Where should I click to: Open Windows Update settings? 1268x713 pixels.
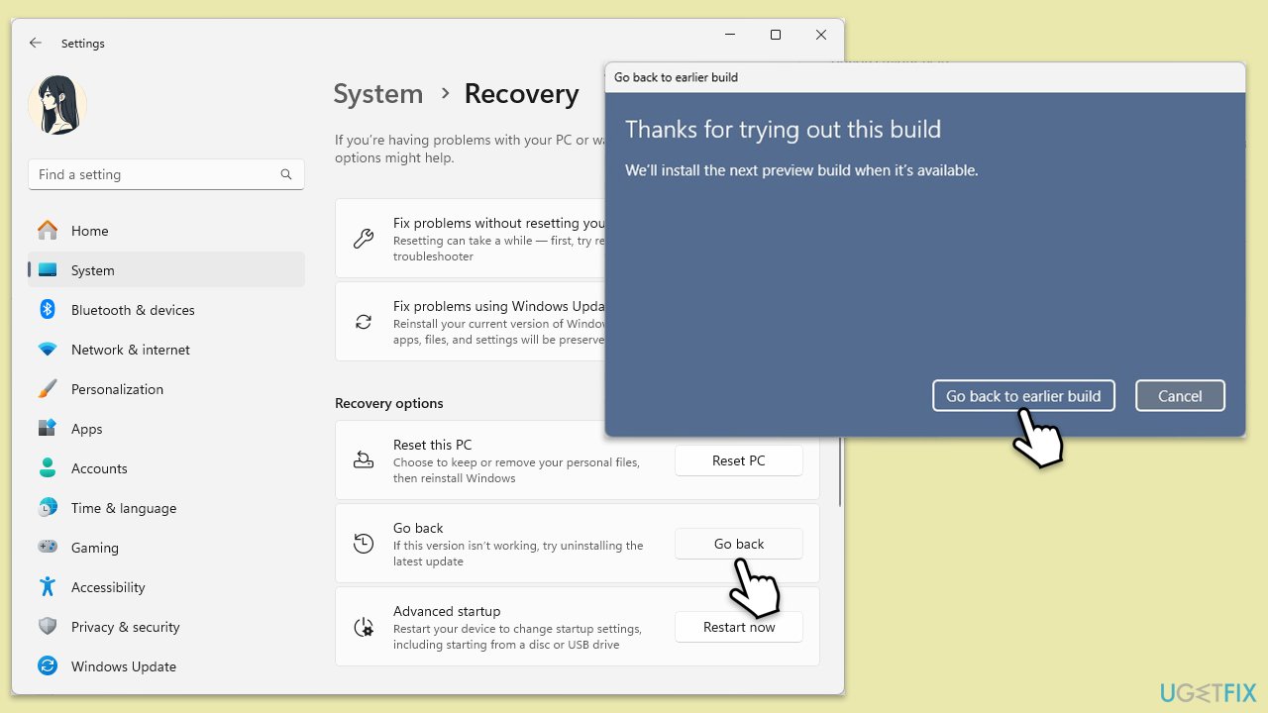click(123, 666)
